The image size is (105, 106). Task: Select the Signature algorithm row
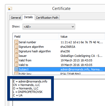pyautogui.click(x=59, y=47)
